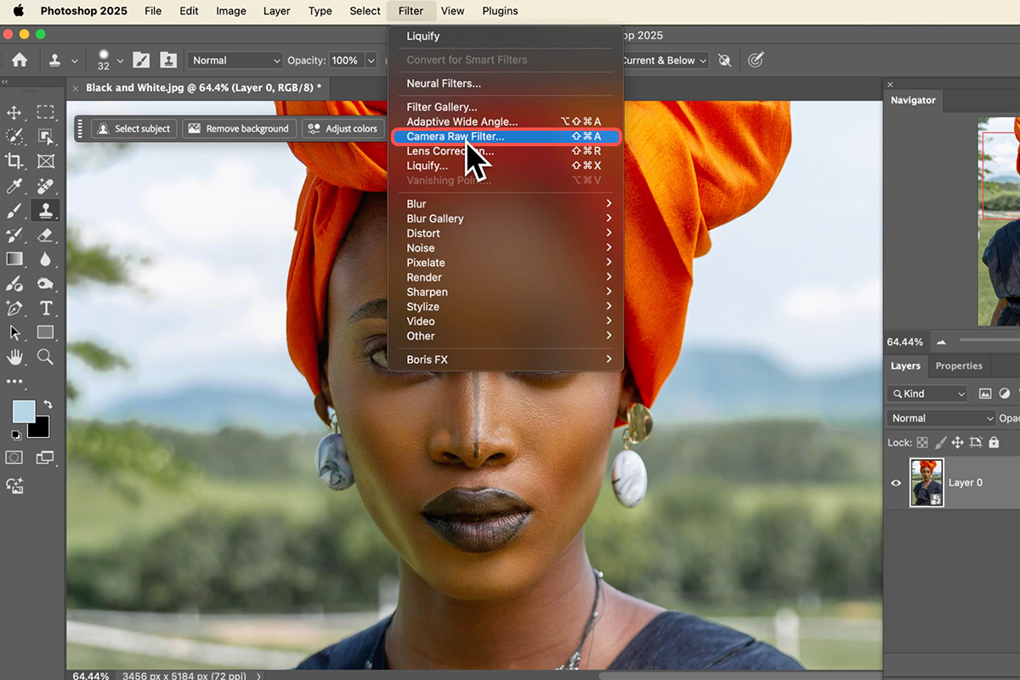Image resolution: width=1020 pixels, height=680 pixels.
Task: Activate the Zoom tool
Action: [x=46, y=357]
